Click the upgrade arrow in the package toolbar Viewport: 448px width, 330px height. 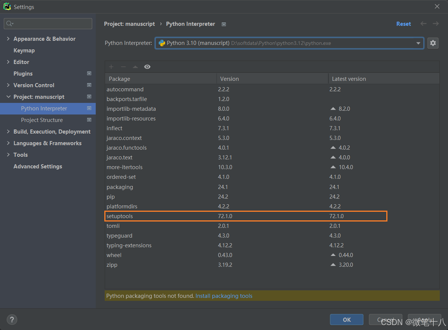tap(135, 67)
